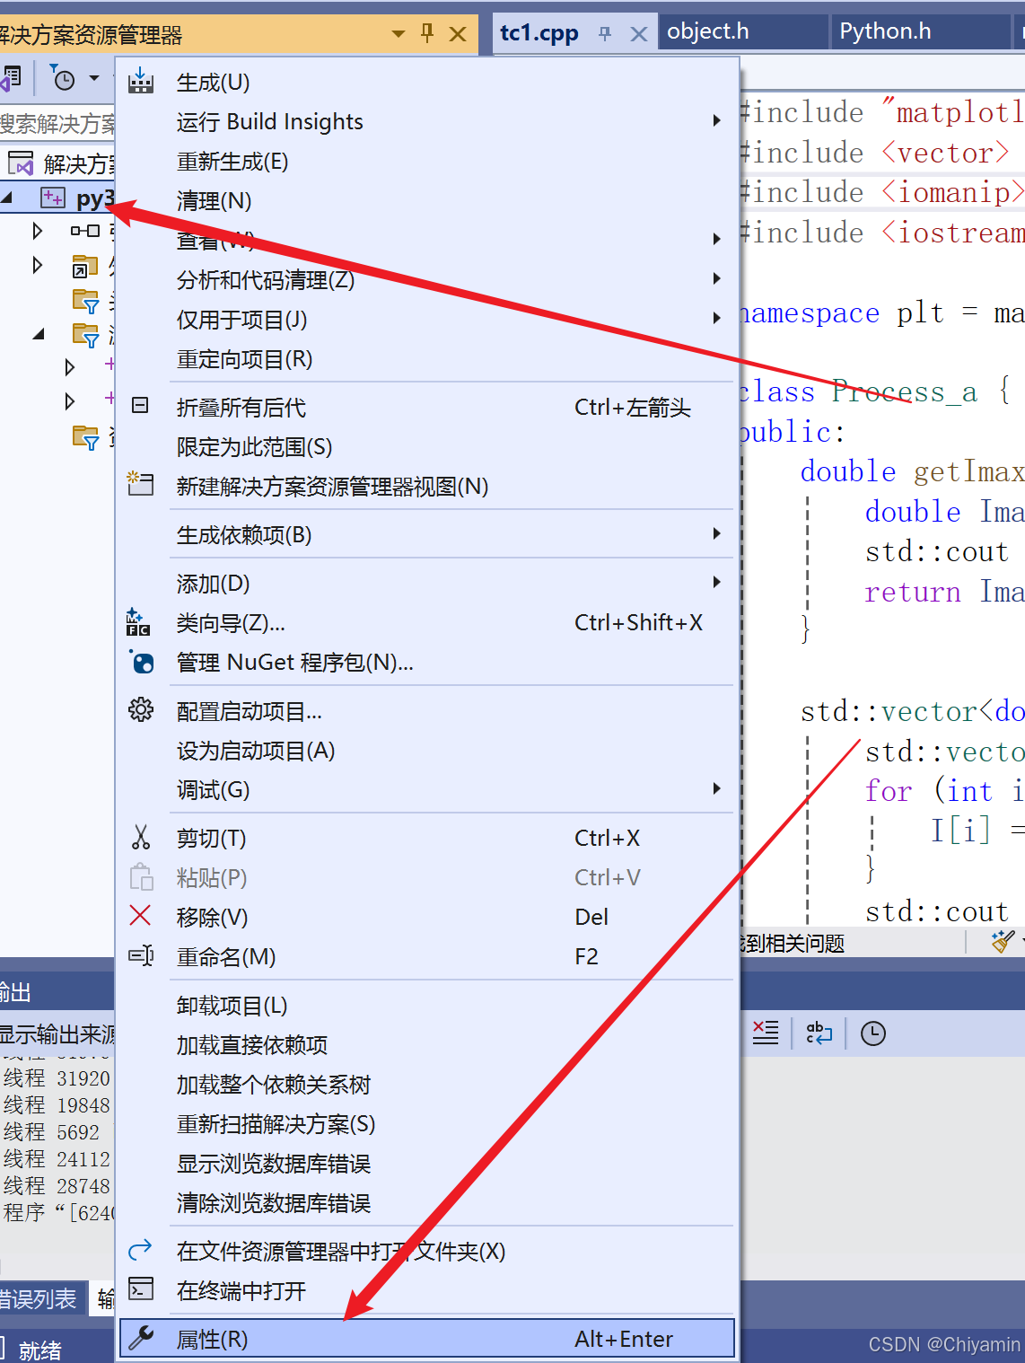1025x1363 pixels.
Task: Select 加载直接依赖项 menu item
Action: pyautogui.click(x=427, y=1045)
